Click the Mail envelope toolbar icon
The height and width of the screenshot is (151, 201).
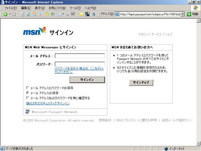click(60, 14)
